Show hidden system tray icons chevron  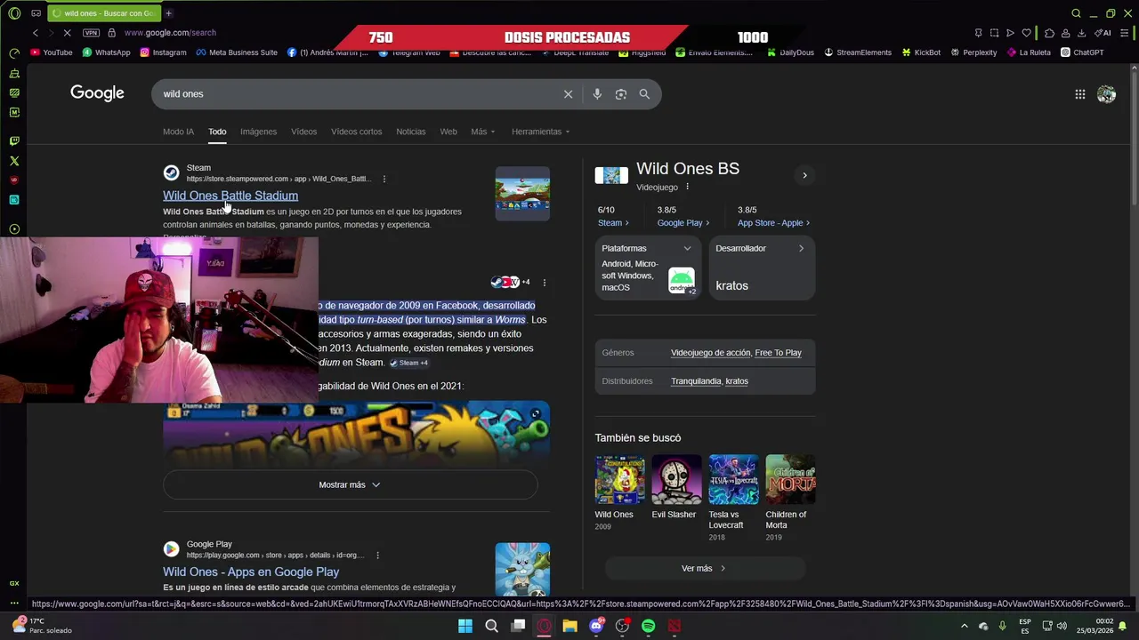click(x=964, y=626)
